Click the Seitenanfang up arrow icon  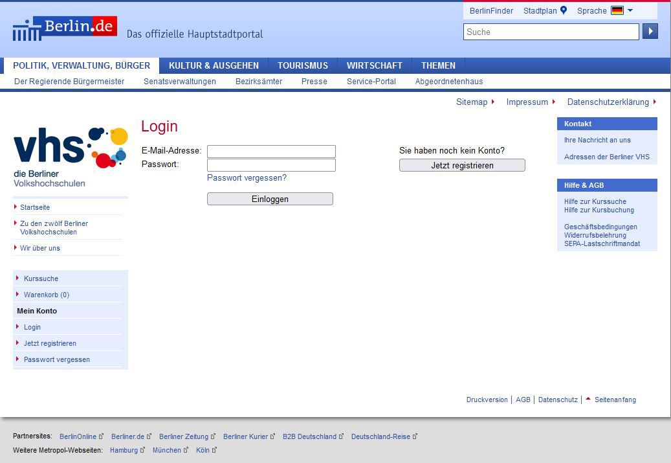pos(588,399)
